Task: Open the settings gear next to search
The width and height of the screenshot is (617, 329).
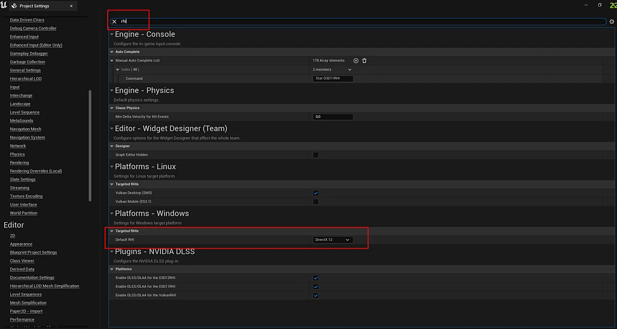Action: click(611, 21)
